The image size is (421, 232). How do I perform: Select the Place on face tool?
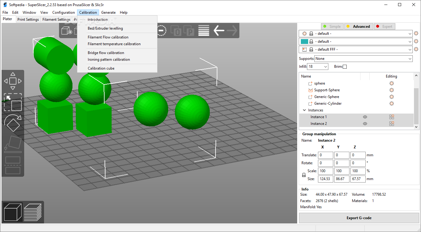point(13,144)
